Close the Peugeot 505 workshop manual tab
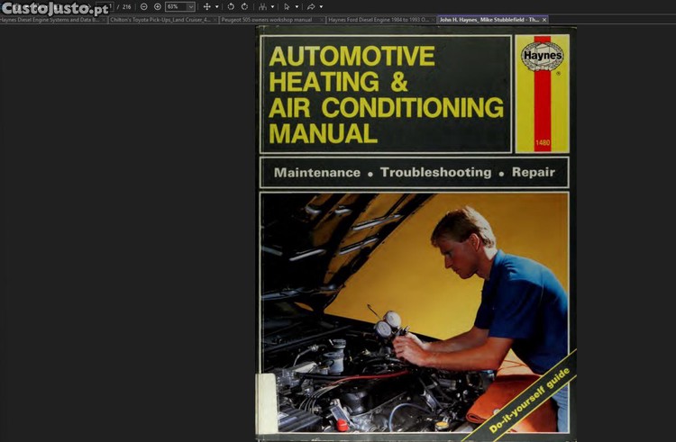This screenshot has height=442, width=676. (320, 19)
